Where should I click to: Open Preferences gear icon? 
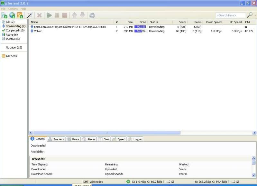[92, 15]
